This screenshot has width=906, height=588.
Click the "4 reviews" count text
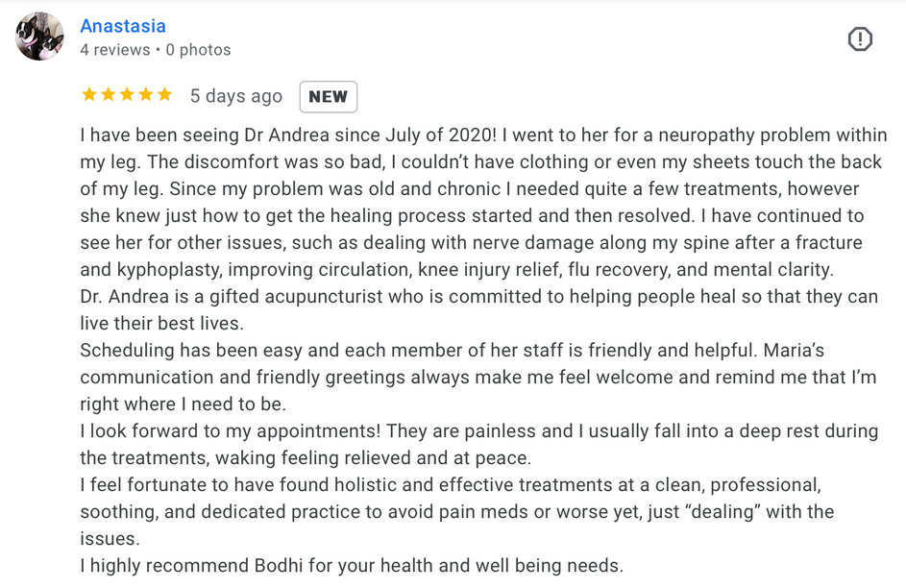115,50
